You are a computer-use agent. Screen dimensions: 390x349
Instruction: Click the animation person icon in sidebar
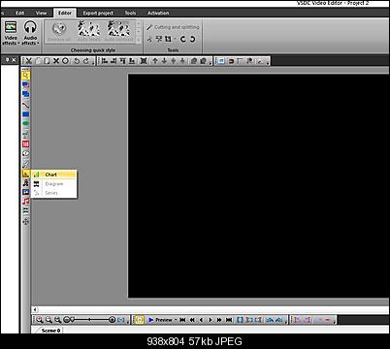pyautogui.click(x=25, y=183)
